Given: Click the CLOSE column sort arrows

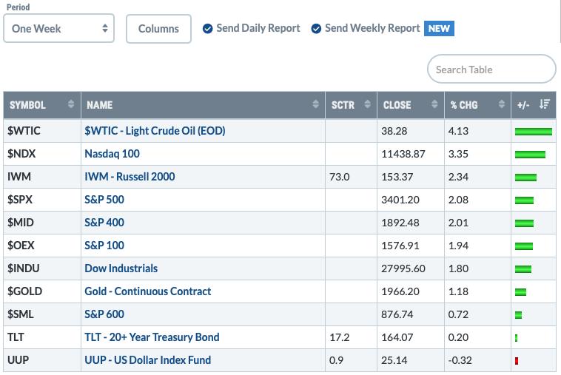Looking at the screenshot, I should [434, 104].
